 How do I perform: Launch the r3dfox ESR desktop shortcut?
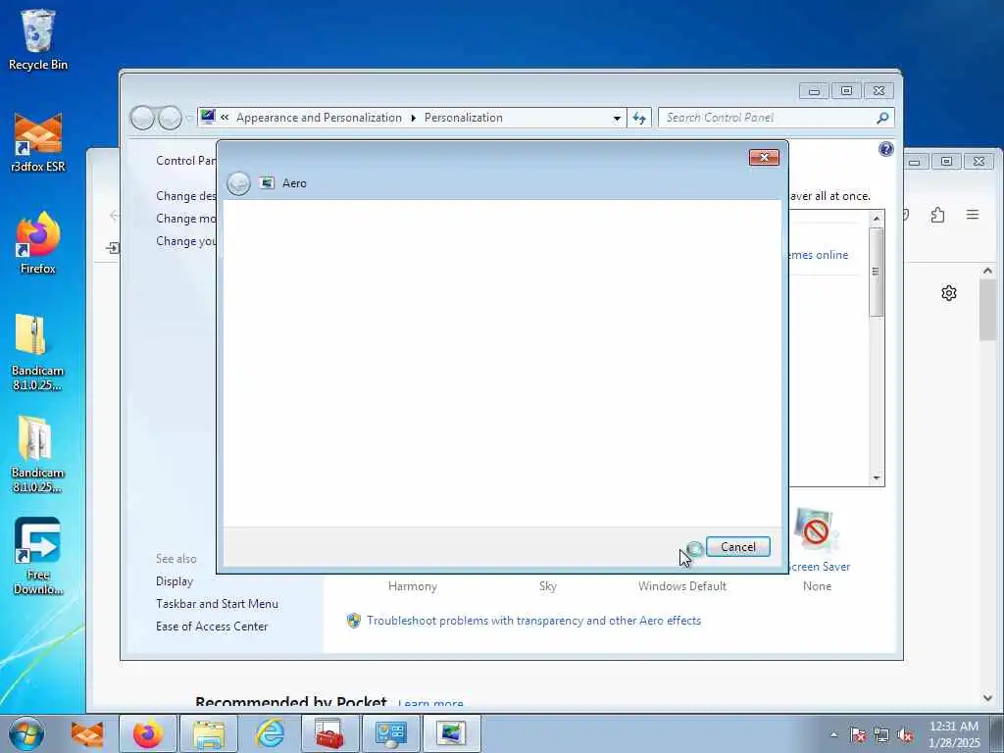click(38, 141)
